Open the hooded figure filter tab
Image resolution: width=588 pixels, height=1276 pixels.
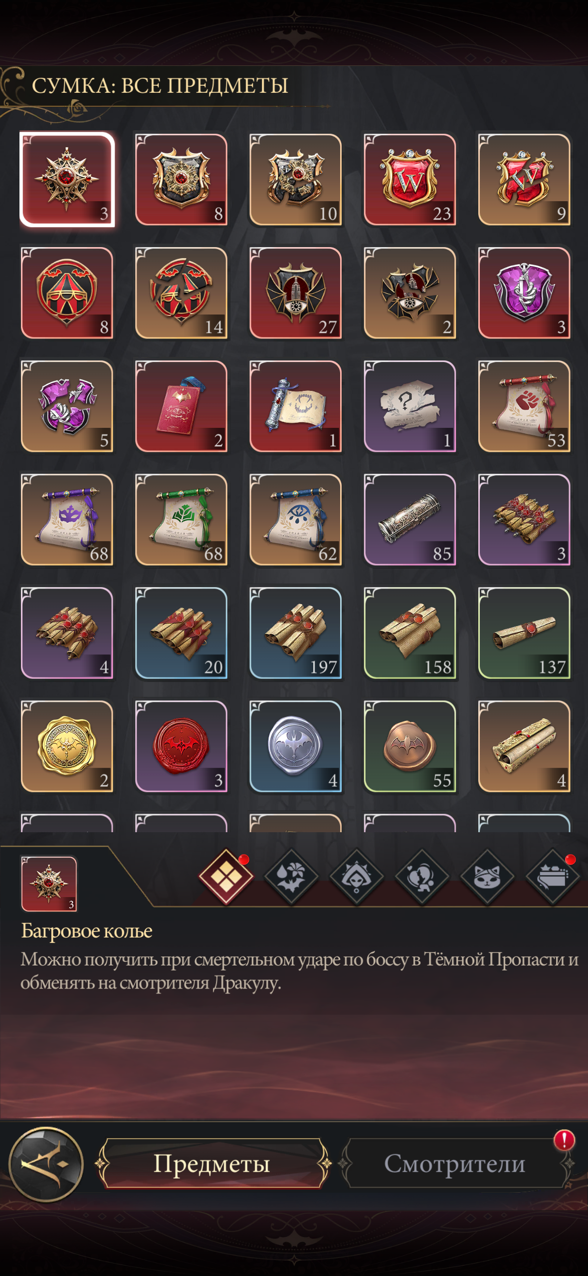click(x=357, y=877)
